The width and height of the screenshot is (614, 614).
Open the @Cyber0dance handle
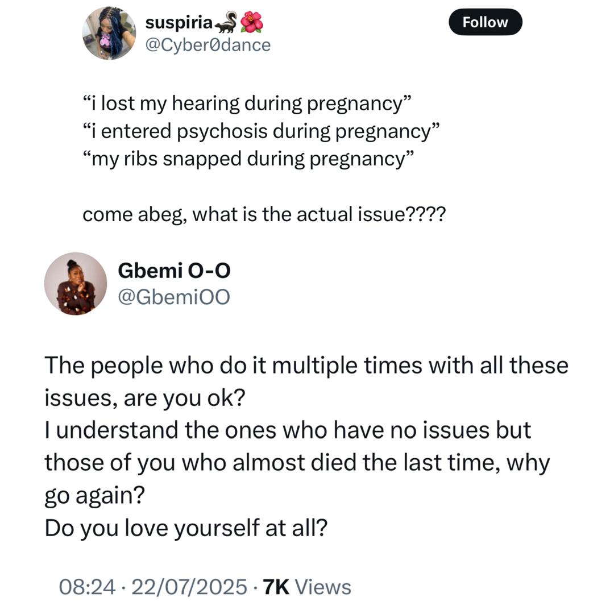pyautogui.click(x=208, y=45)
